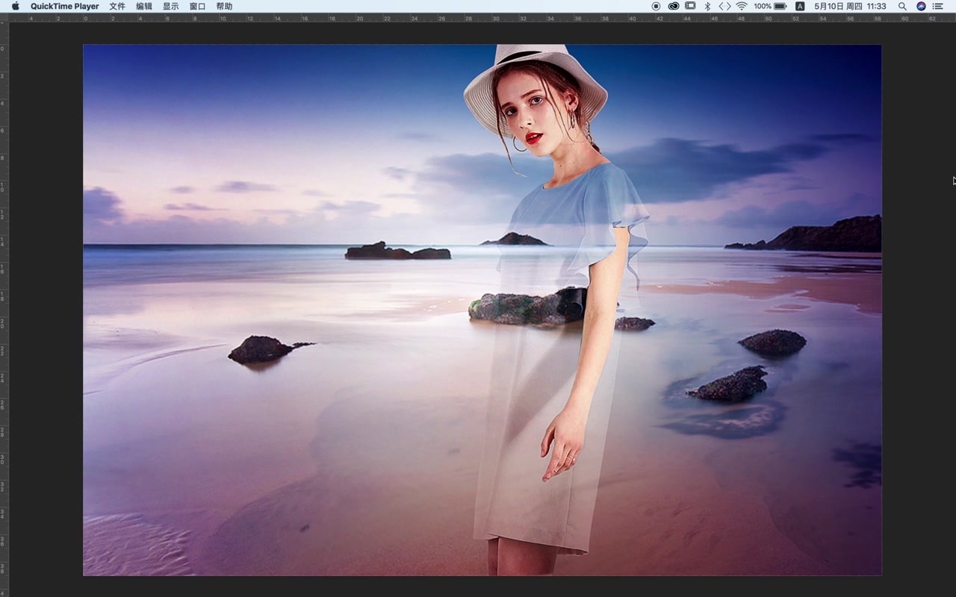
Task: Open the Apple menu
Action: 15,6
